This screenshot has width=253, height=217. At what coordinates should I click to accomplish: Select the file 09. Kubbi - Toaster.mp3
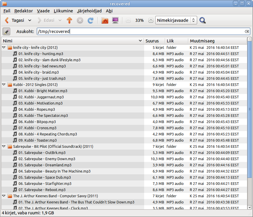[x=124, y=140]
